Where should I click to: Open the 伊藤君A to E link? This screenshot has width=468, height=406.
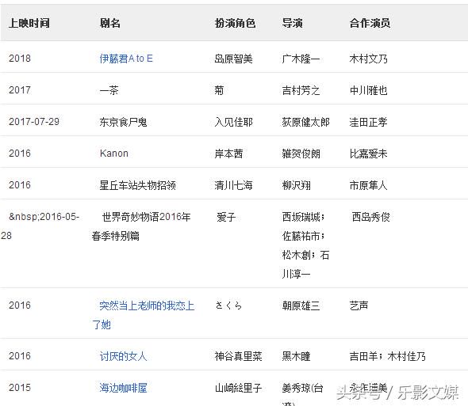point(126,59)
